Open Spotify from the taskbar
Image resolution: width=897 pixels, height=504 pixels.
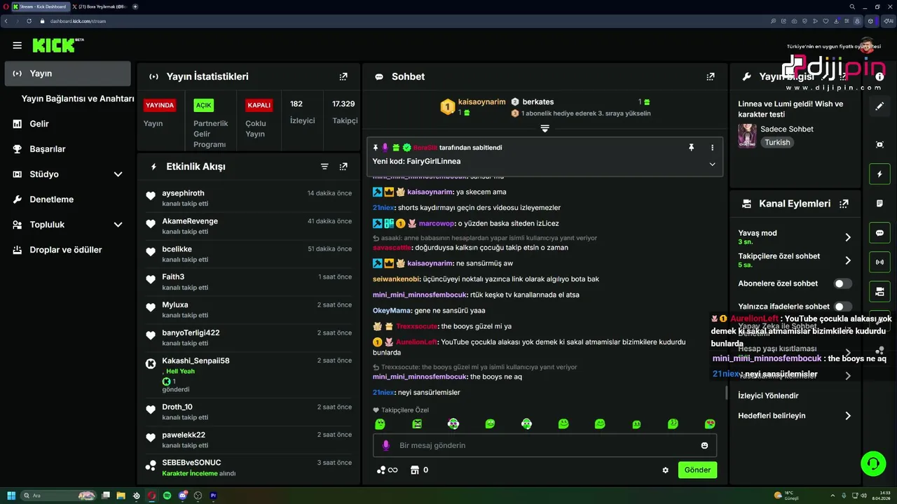coord(167,496)
